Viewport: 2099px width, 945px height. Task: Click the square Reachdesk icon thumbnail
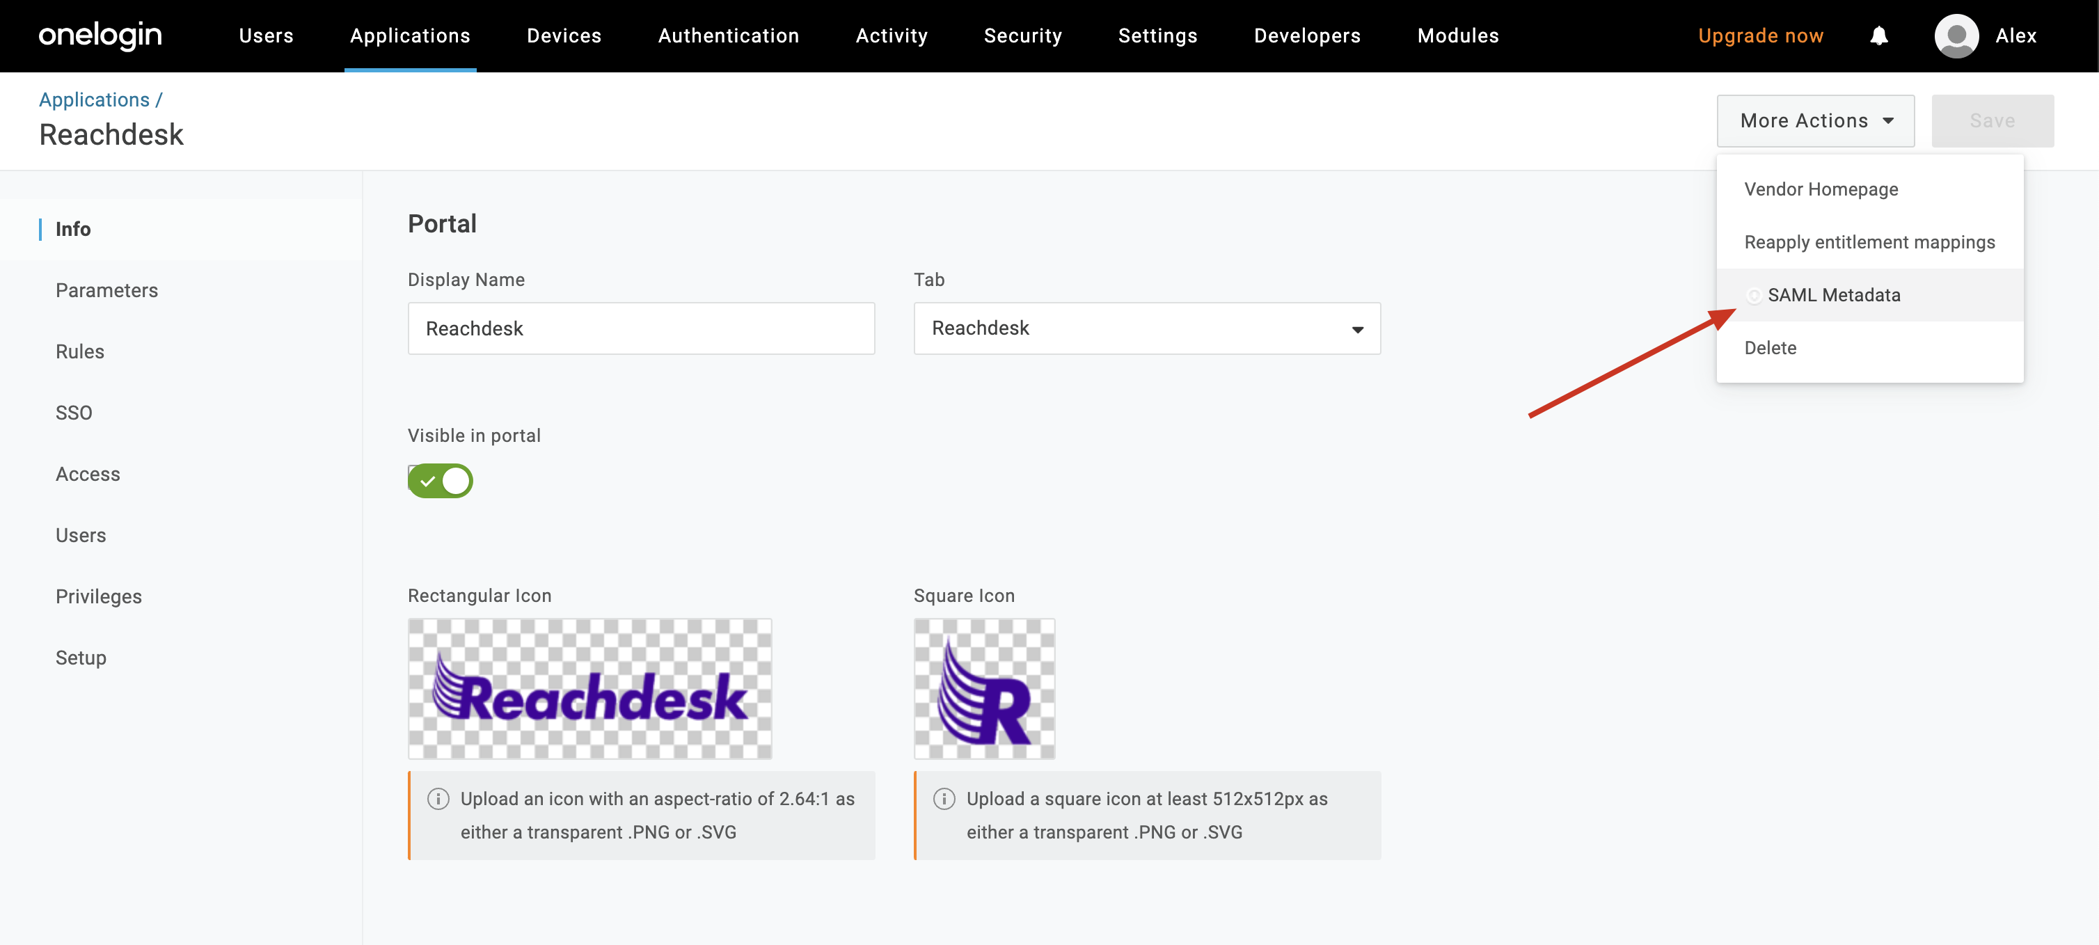pos(984,688)
